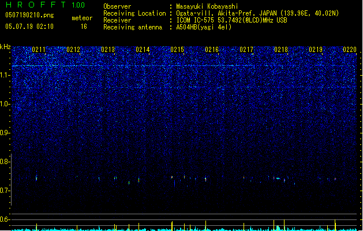Viewport: 363px width, 231px height.
Task: Click the elongated meteor echo under 0218
Action: click(x=278, y=178)
